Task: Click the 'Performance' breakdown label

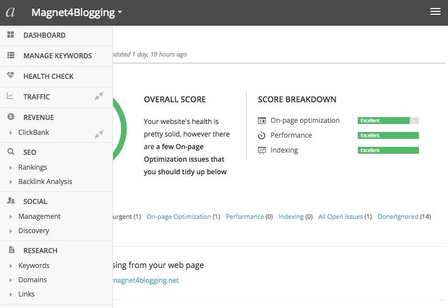Action: click(x=291, y=135)
